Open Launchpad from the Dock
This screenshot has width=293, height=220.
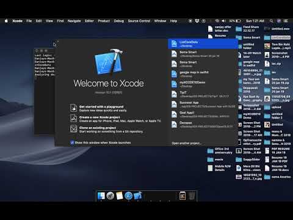110,196
